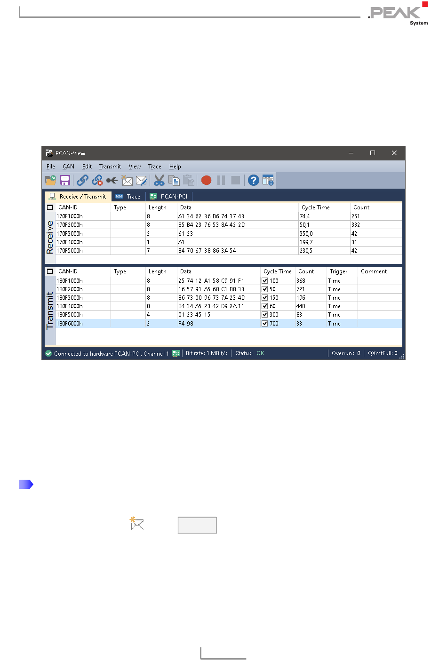Open the Help menu
447x669 pixels.
[175, 167]
